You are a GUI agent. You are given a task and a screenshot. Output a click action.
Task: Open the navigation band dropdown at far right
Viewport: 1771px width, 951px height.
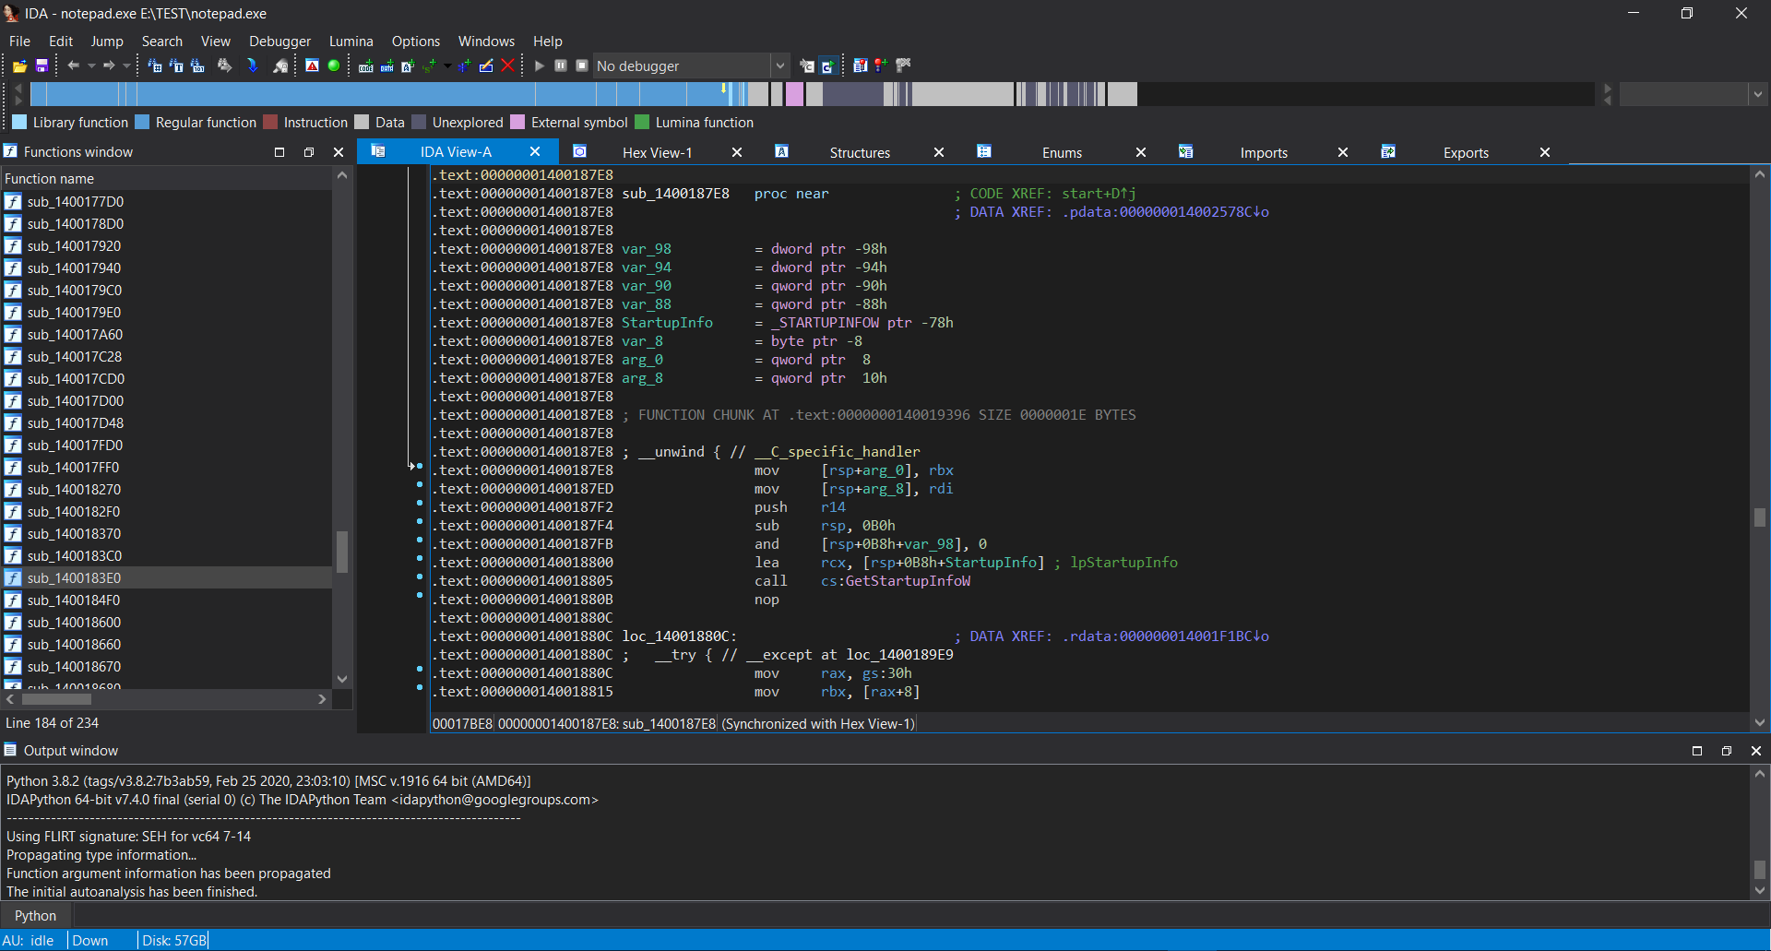click(x=1757, y=94)
